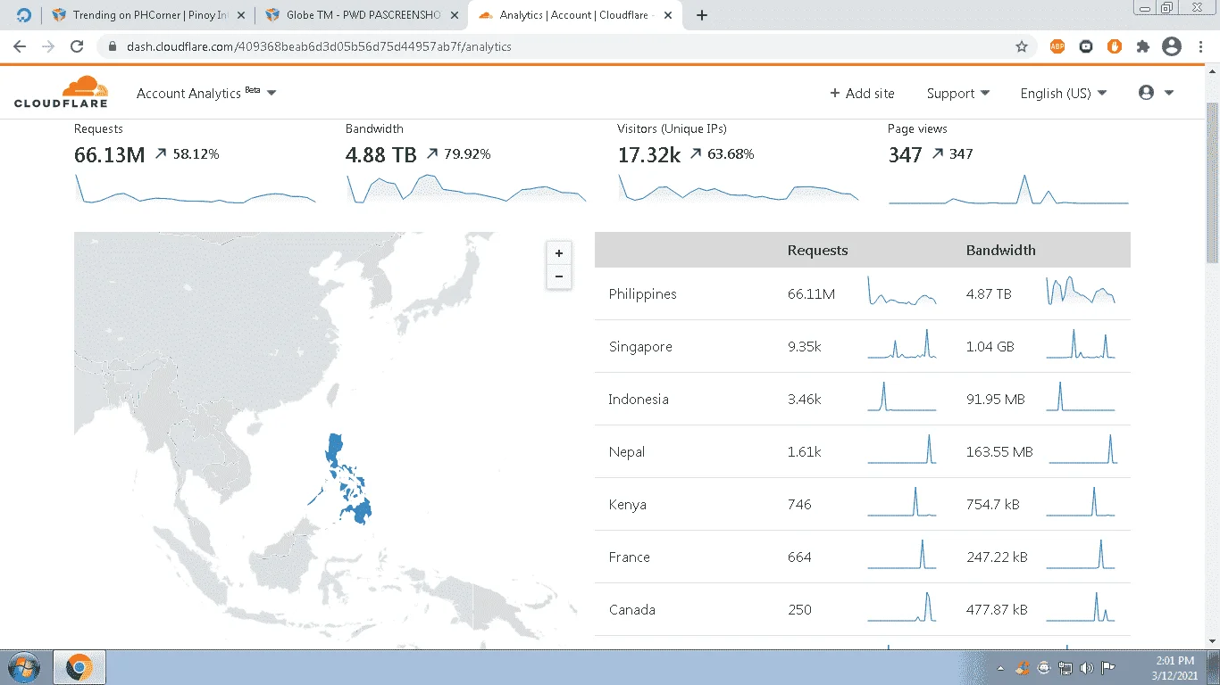The height and width of the screenshot is (685, 1220).
Task: Close the Trending on PHCorner tab
Action: 240,15
